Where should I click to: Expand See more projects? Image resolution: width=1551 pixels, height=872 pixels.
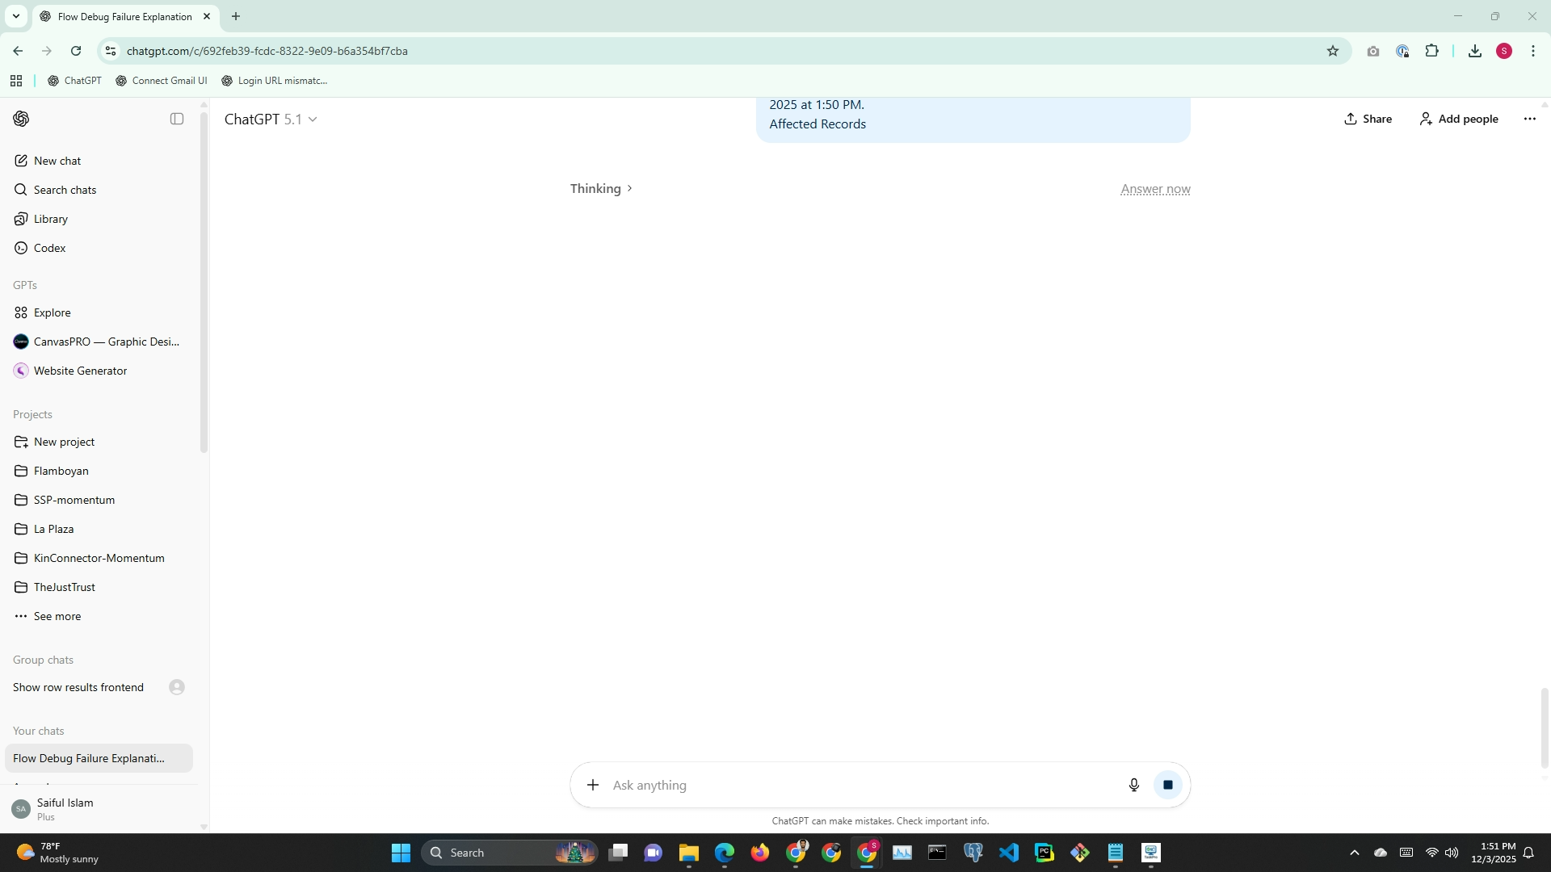57,616
